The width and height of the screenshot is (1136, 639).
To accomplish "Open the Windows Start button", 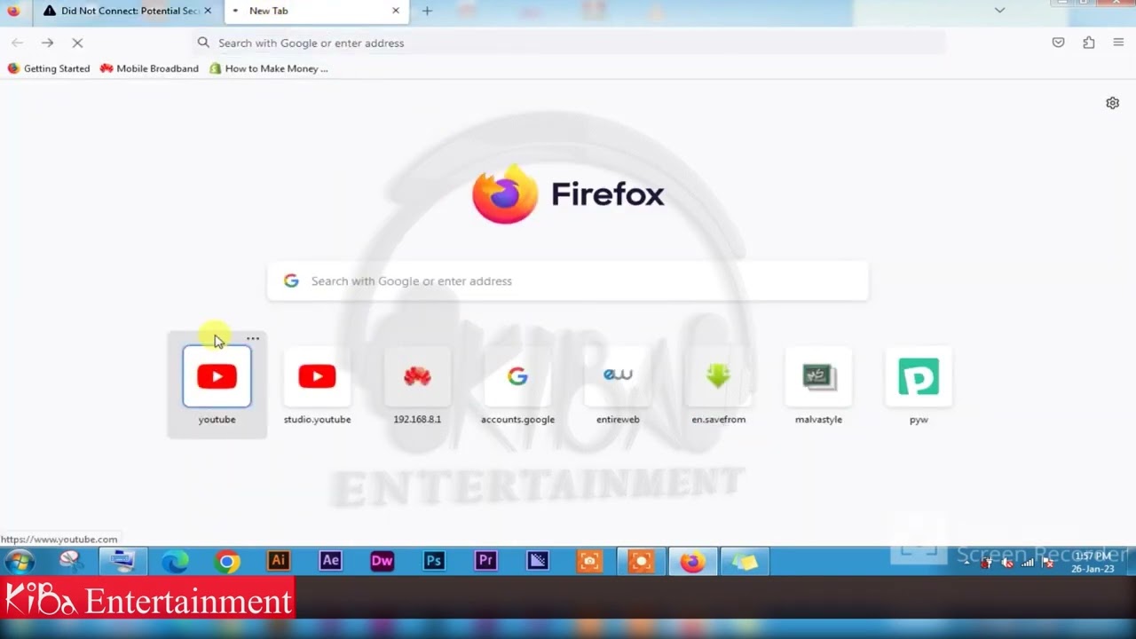I will 19,561.
